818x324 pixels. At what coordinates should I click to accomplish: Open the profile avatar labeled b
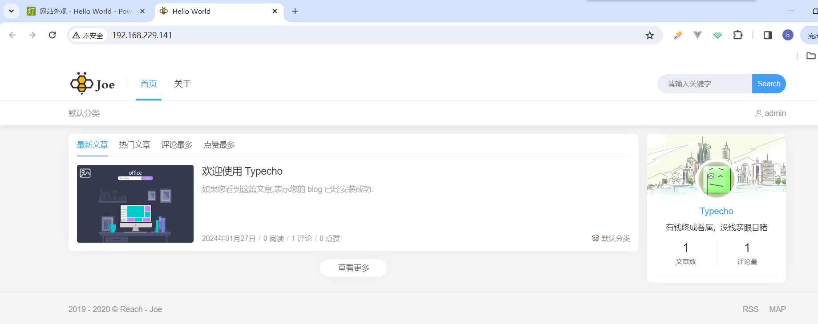tap(788, 35)
